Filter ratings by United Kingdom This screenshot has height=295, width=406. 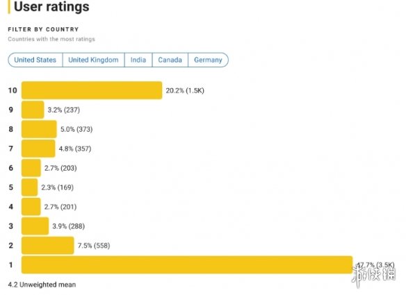(93, 60)
